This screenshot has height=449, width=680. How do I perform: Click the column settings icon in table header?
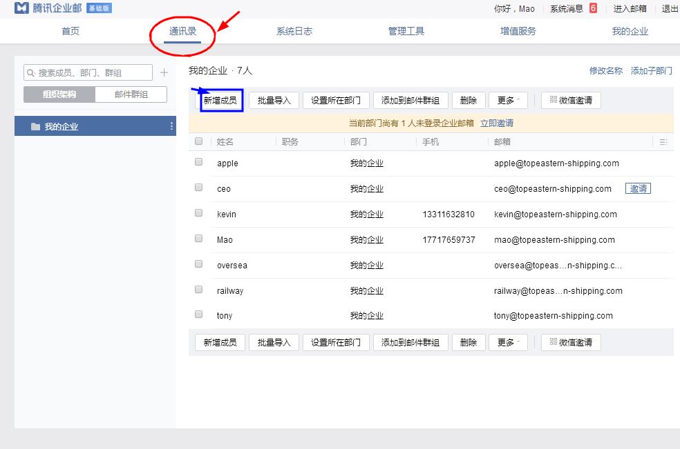663,142
